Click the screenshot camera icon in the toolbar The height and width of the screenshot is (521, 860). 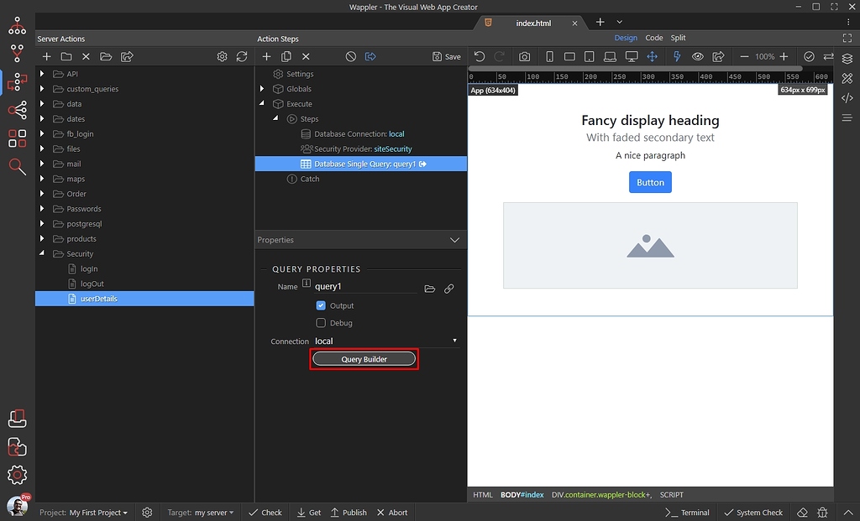click(x=524, y=56)
